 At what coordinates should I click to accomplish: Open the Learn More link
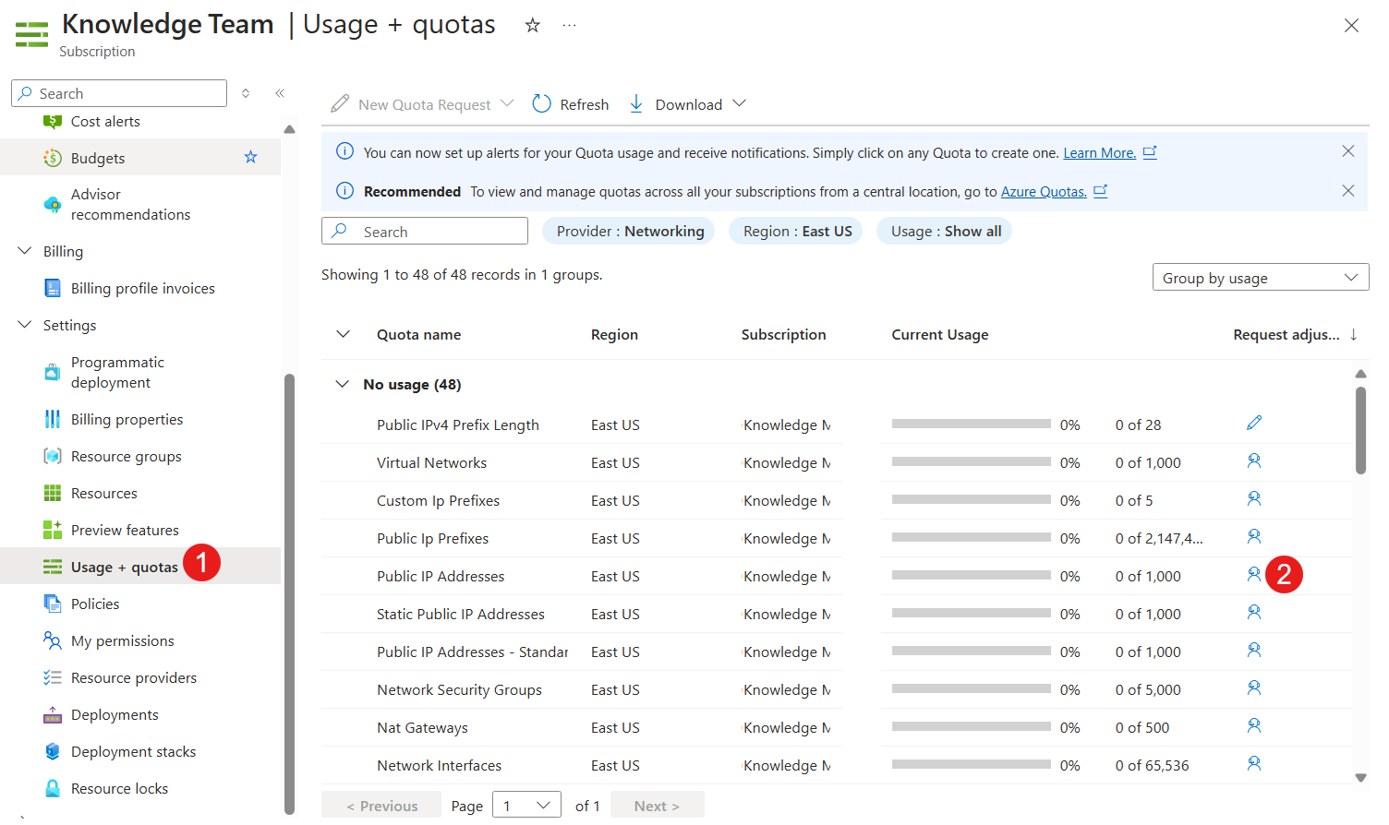tap(1099, 152)
